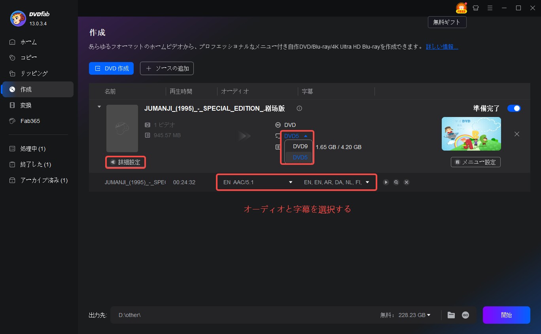Screen dimensions: 541x334
Task: Click the folder icon for output destination
Action: (x=451, y=315)
